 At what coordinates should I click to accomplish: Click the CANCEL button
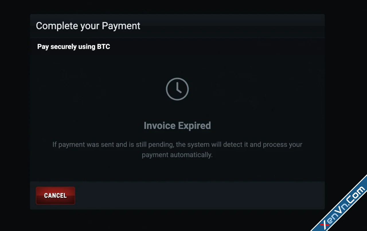click(x=55, y=195)
